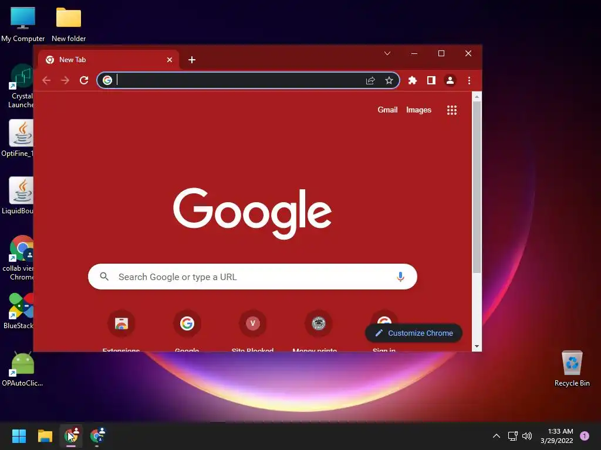Open a new tab with the plus button
The width and height of the screenshot is (601, 450).
[192, 60]
